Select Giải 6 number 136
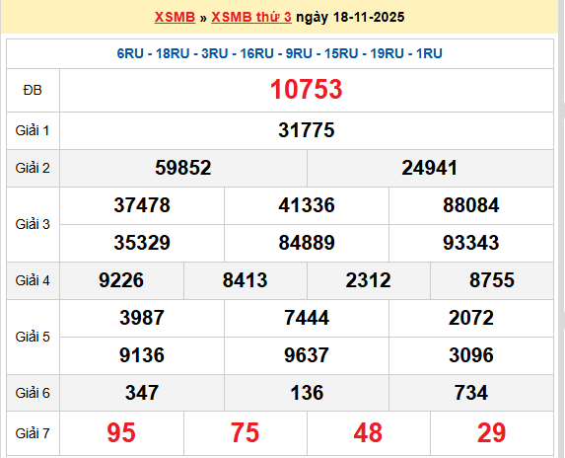Viewport: 565px width, 458px height. pyautogui.click(x=307, y=393)
